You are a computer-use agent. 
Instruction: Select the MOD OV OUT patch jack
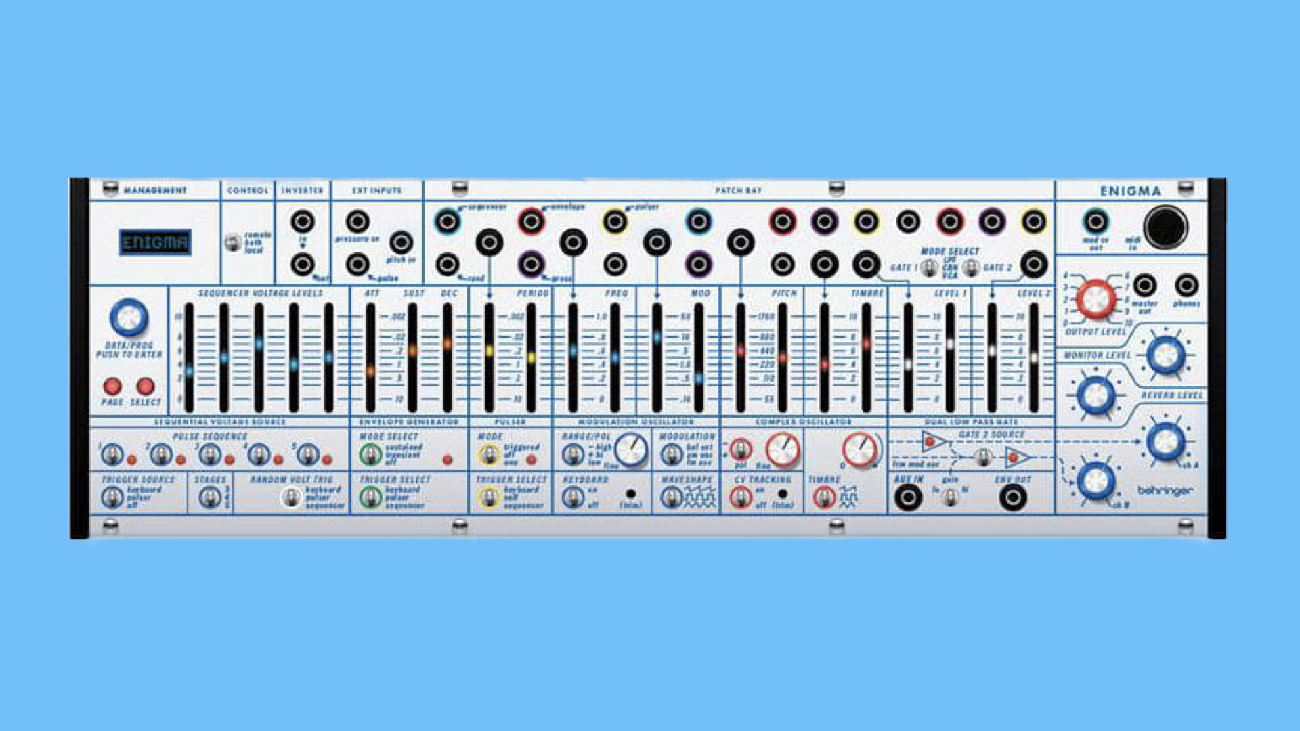[1096, 220]
